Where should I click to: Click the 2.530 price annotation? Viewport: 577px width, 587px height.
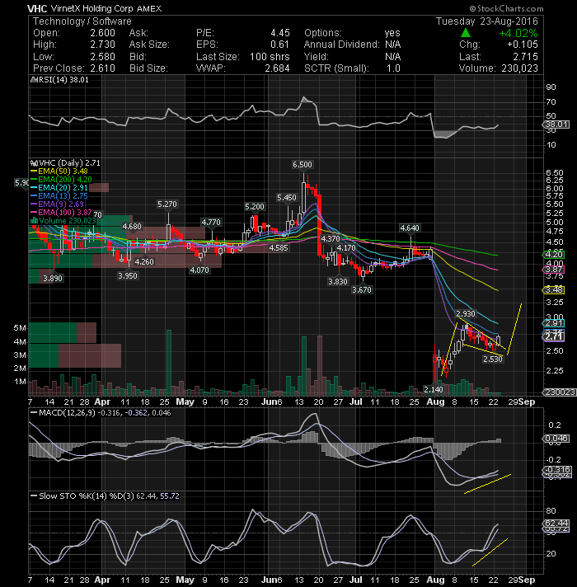[x=493, y=359]
